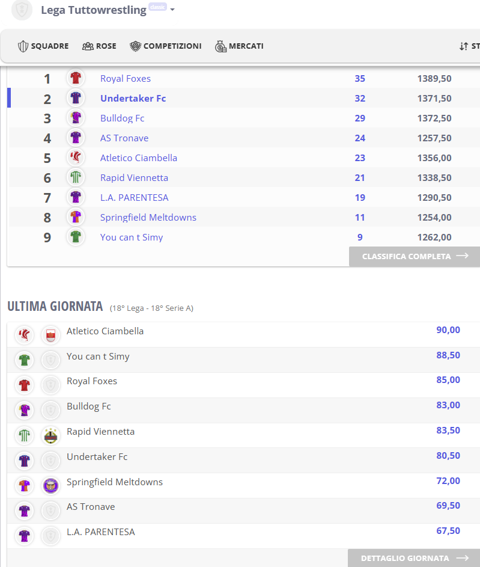Viewport: 480px width, 567px height.
Task: Click AS Tronave jersey in Ultima Giornata
Action: pos(24,511)
